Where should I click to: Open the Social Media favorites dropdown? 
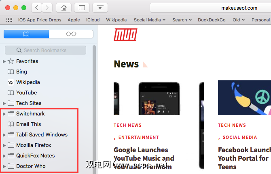pyautogui.click(x=150, y=20)
